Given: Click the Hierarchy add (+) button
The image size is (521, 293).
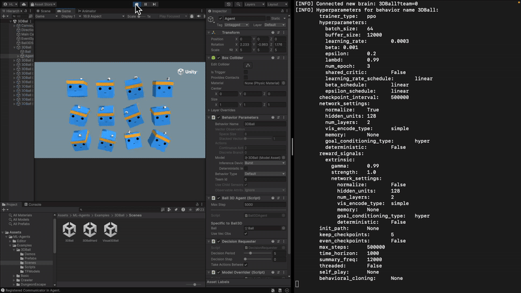Looking at the screenshot, I should (x=5, y=16).
